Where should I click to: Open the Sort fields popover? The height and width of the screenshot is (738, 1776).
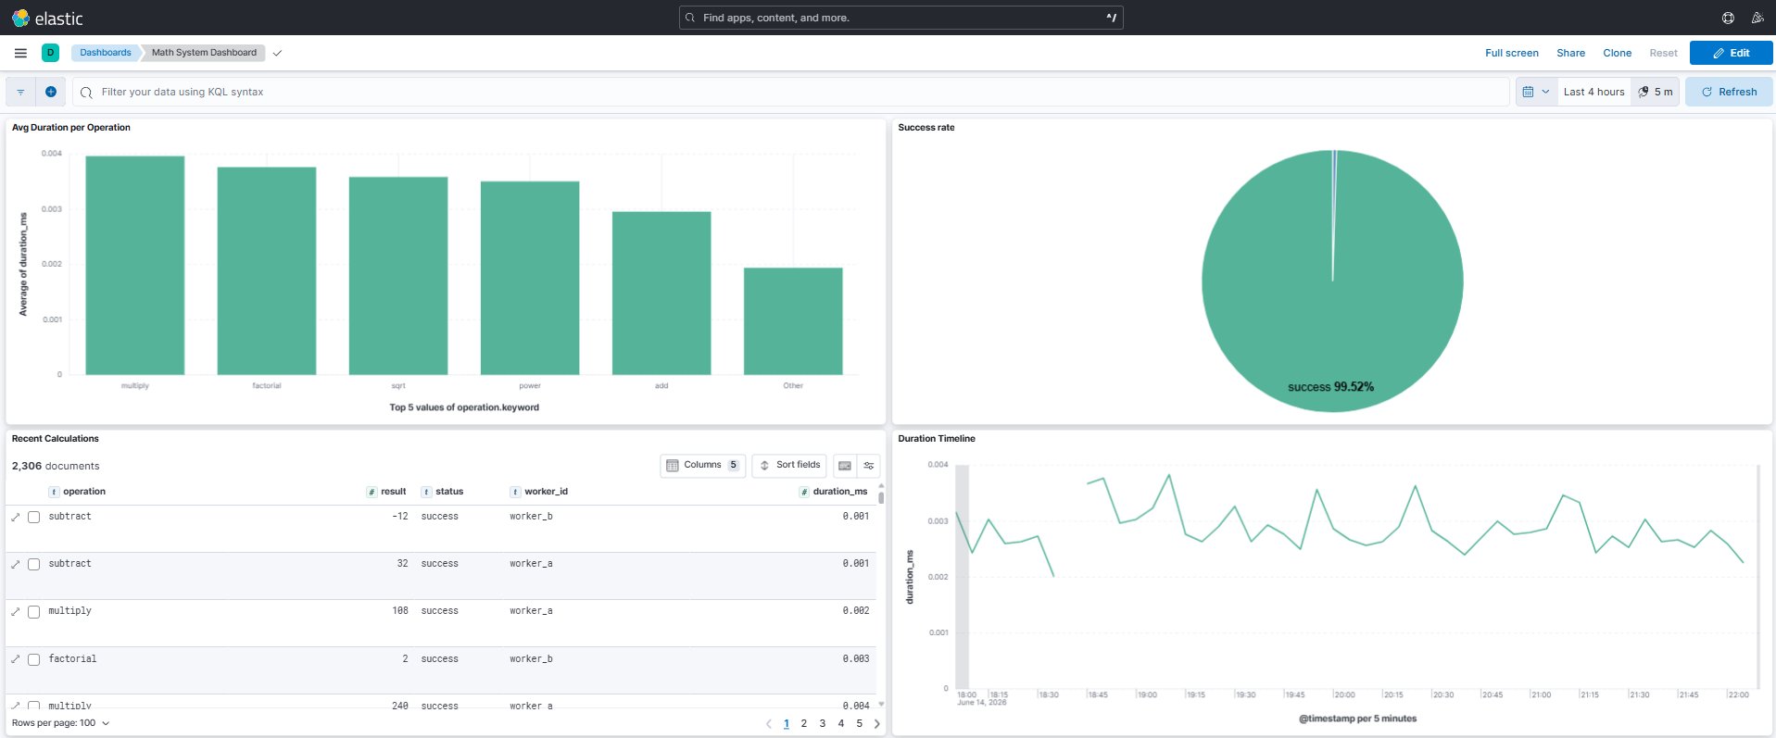pyautogui.click(x=789, y=465)
